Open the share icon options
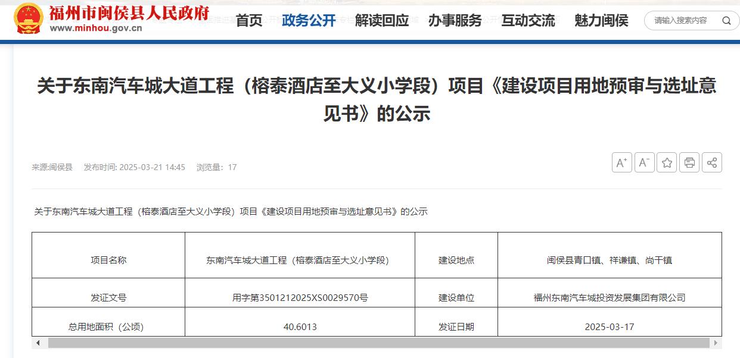Viewport: 740px width, 358px height. pyautogui.click(x=712, y=162)
